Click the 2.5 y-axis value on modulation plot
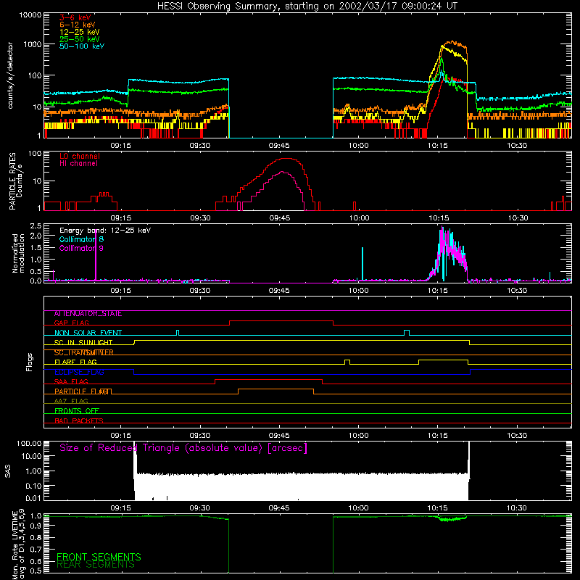580x580 pixels. [36, 225]
